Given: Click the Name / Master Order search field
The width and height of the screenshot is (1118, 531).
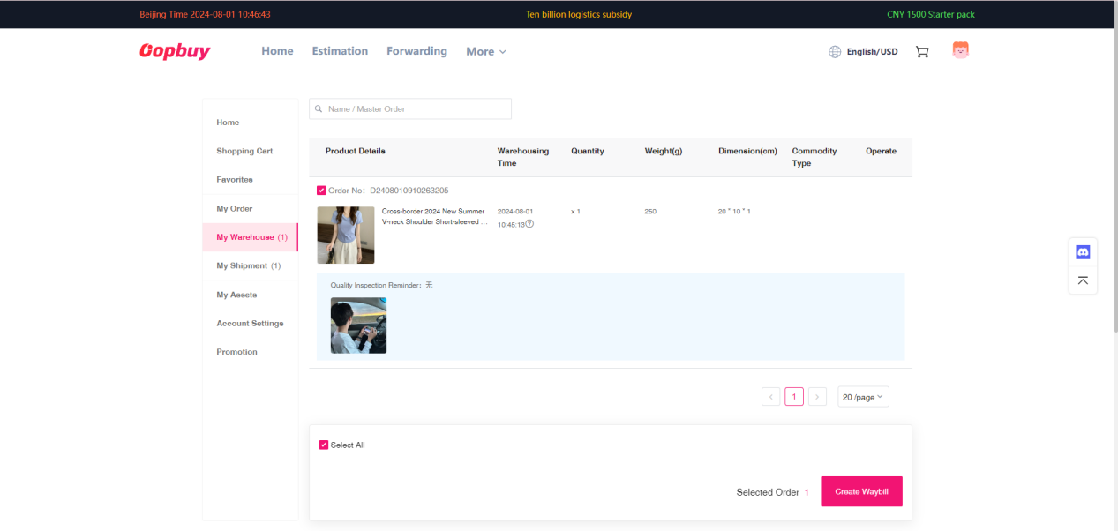Looking at the screenshot, I should pyautogui.click(x=410, y=108).
